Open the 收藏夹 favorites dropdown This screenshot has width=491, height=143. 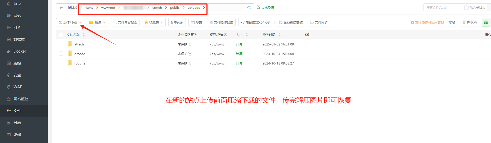click(x=154, y=22)
